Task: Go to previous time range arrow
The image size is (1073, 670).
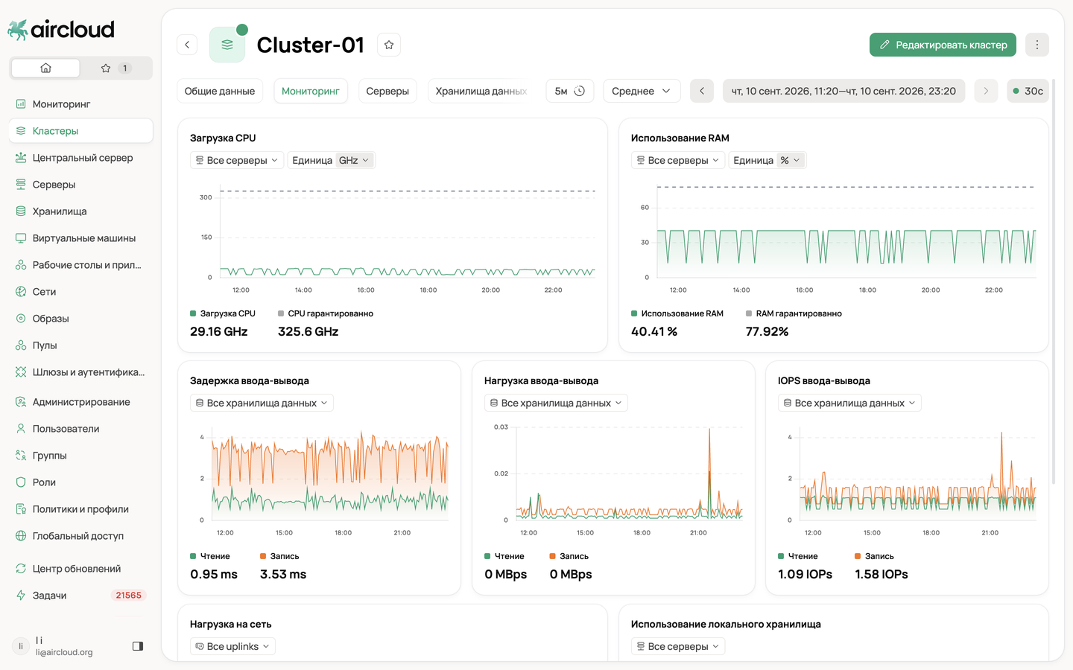Action: tap(702, 91)
